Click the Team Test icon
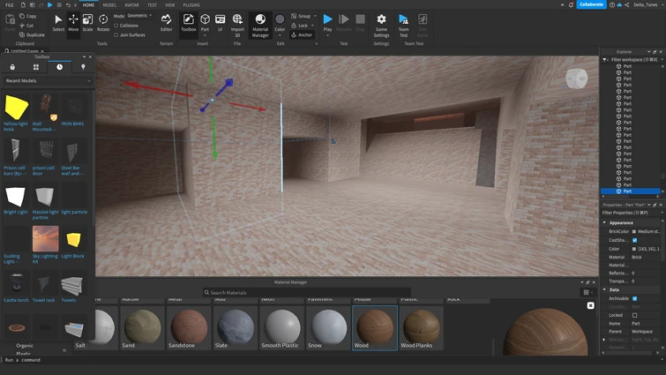 point(403,22)
